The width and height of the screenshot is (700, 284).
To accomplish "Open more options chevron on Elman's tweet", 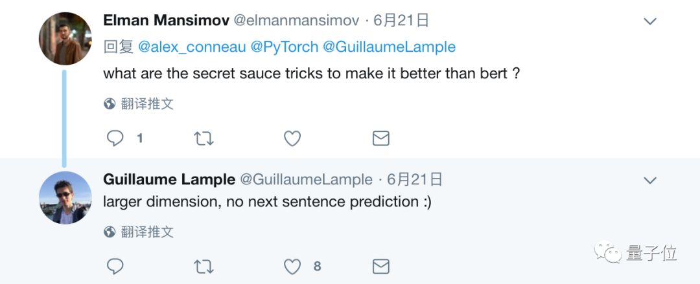I will pos(649,21).
